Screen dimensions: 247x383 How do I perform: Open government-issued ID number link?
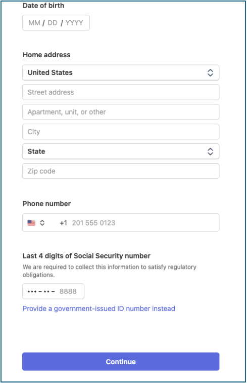pyautogui.click(x=99, y=309)
